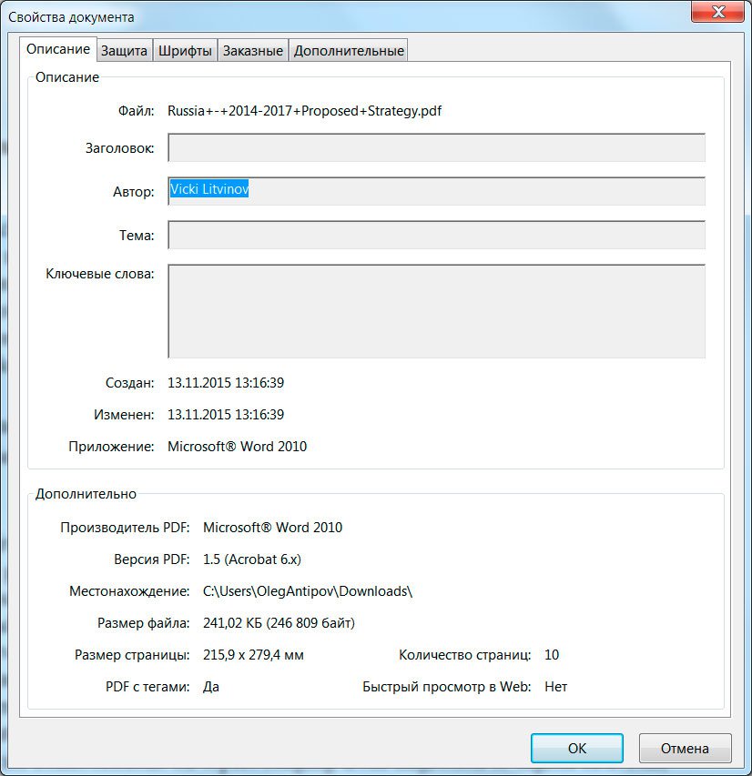This screenshot has width=752, height=776.
Task: Click Приложение value Microsoft® Word 2010
Action: coord(238,447)
